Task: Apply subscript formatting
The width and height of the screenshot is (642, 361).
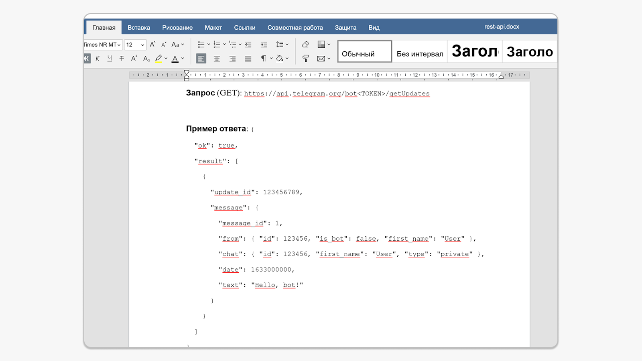Action: coord(146,59)
